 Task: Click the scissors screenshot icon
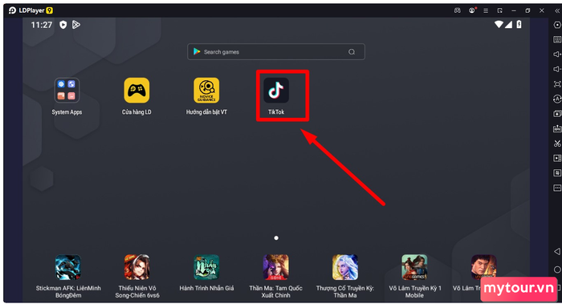557,144
